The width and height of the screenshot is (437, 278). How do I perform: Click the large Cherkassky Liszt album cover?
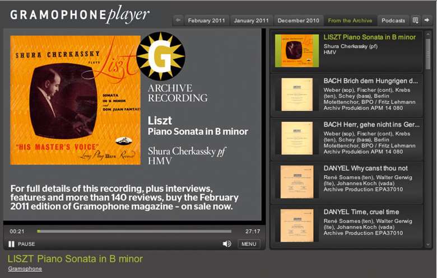(75, 100)
